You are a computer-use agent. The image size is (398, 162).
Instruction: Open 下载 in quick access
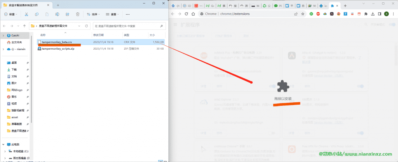pos(12,69)
